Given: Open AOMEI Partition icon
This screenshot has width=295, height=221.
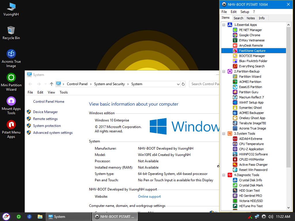Looking at the screenshot, I should [x=235, y=82].
